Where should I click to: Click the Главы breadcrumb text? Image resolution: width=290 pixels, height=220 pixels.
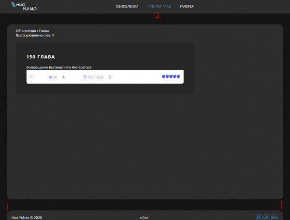pyautogui.click(x=44, y=31)
